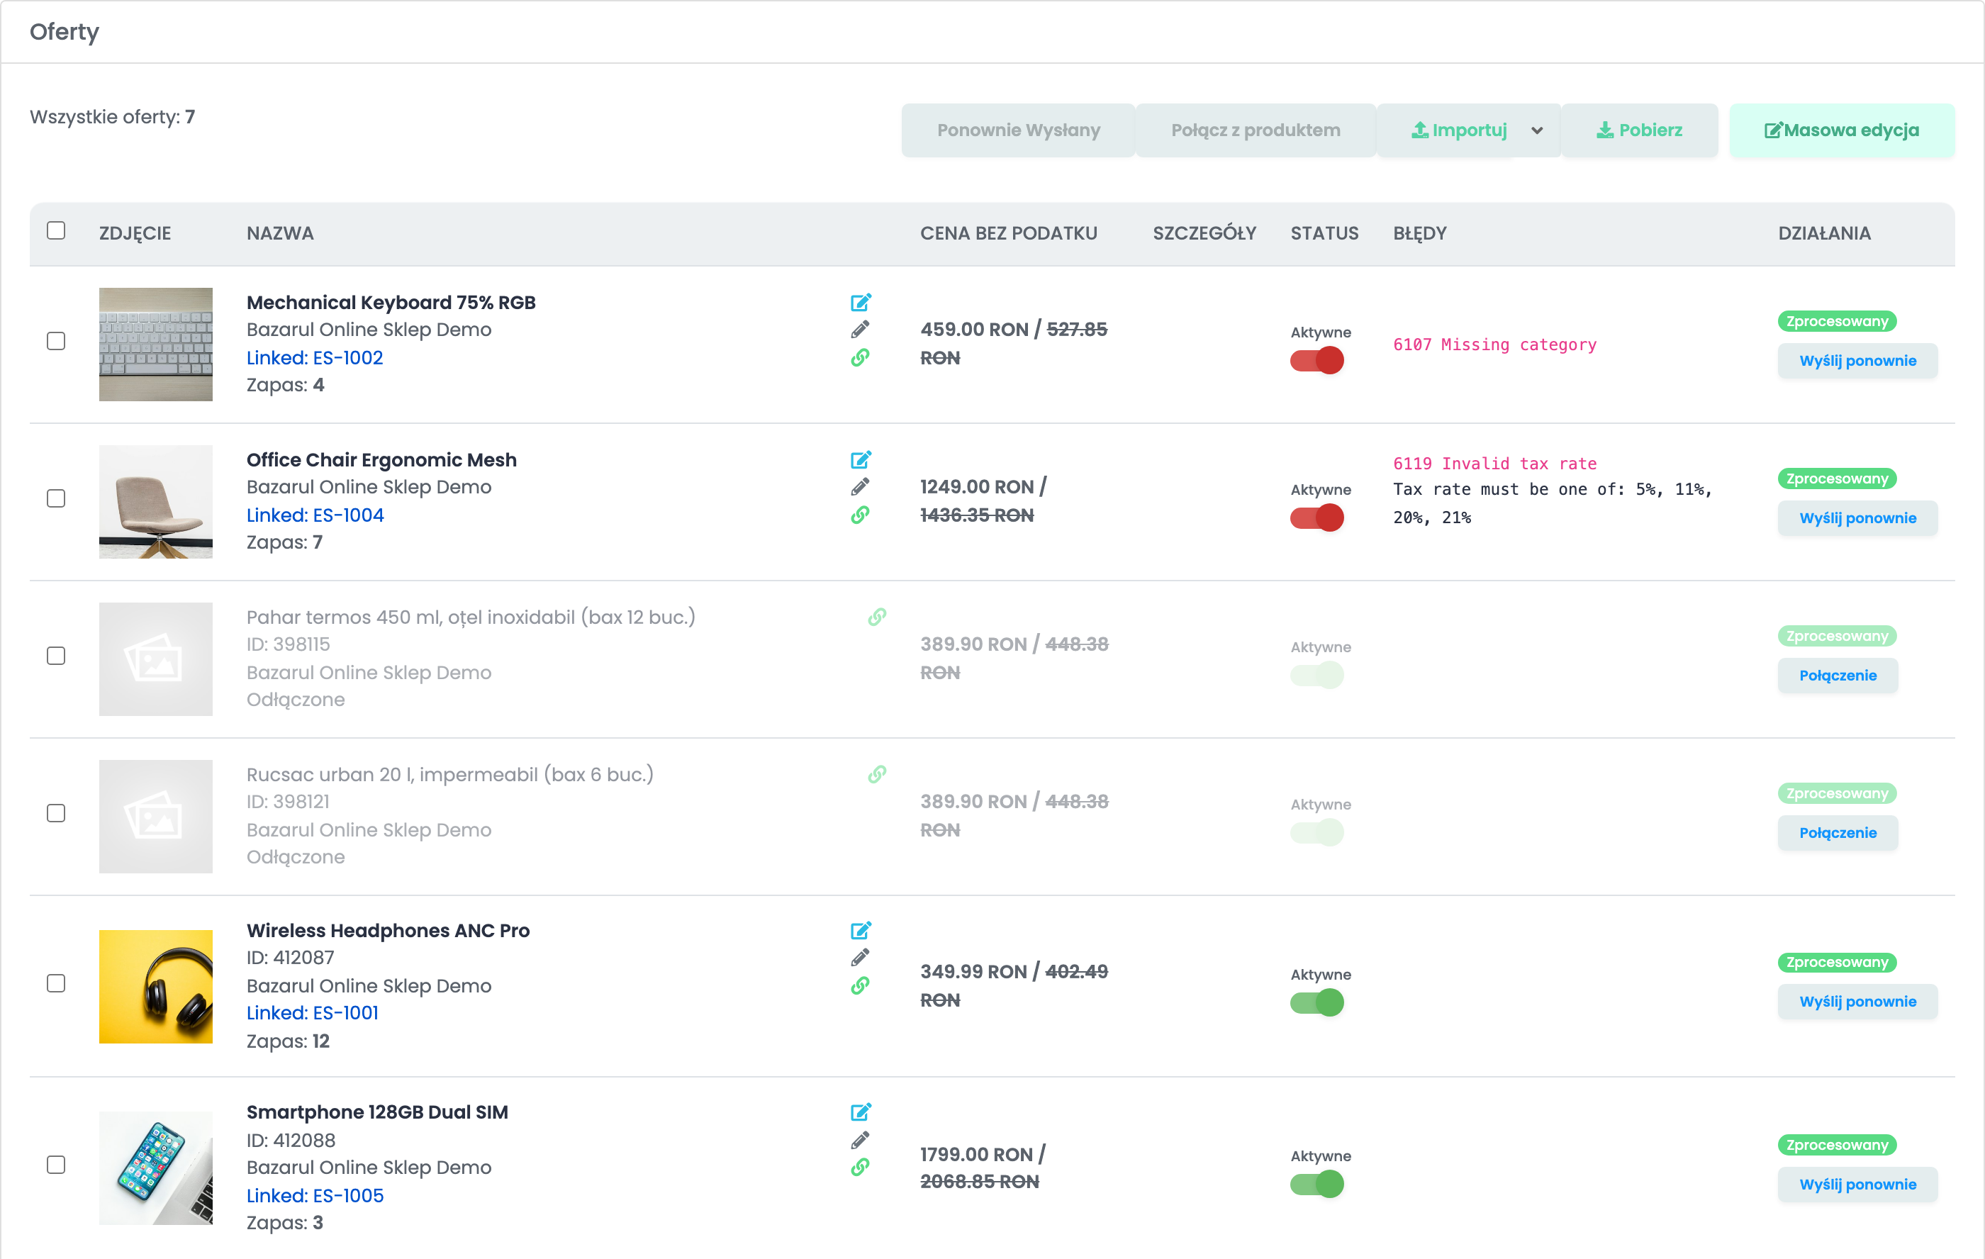Click link icon for Rucsac urban offer
Image resolution: width=1985 pixels, height=1259 pixels.
tap(877, 774)
